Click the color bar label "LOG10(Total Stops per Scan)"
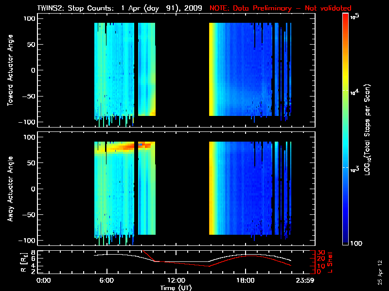389x291 pixels. [x=371, y=130]
